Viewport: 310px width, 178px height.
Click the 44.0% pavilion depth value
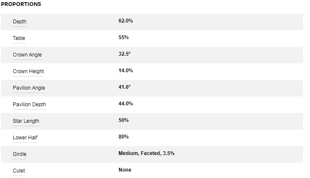pyautogui.click(x=126, y=104)
